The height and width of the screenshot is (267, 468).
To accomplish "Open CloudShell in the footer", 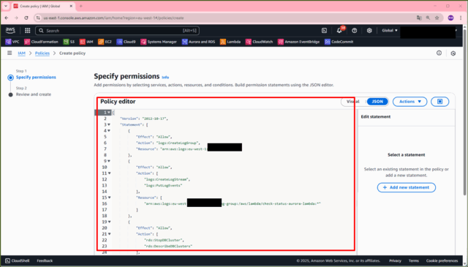I will click(x=18, y=260).
